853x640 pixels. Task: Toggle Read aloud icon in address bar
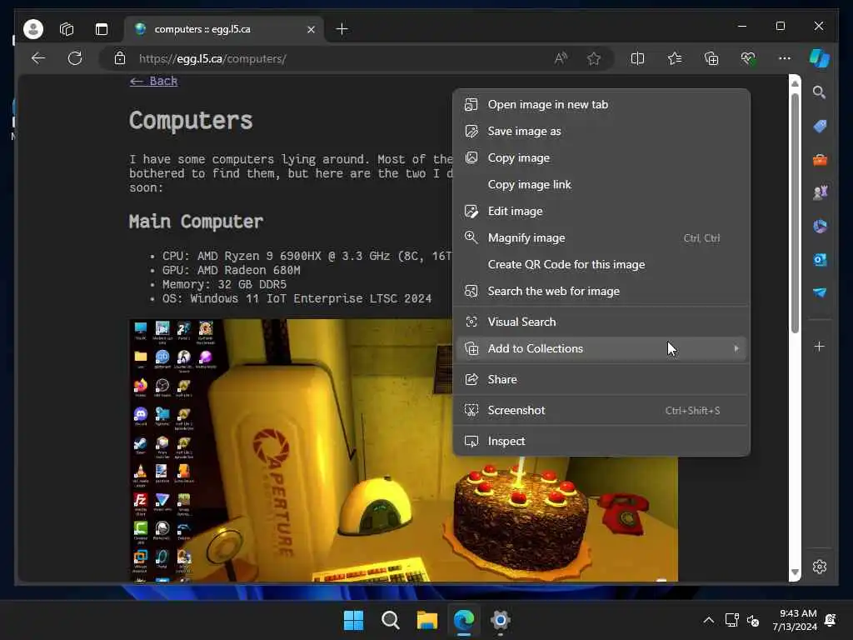(x=561, y=58)
